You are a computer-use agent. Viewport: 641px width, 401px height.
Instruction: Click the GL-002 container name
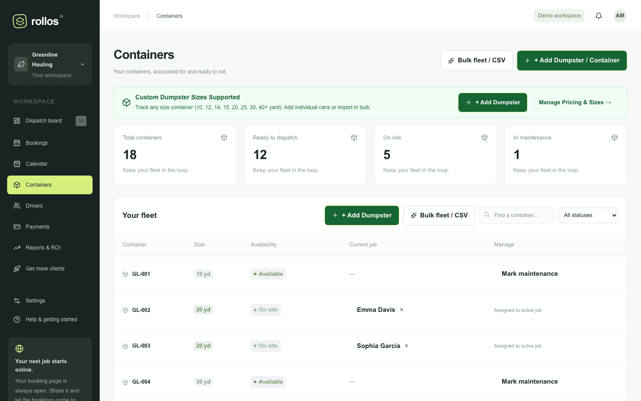[x=141, y=311]
